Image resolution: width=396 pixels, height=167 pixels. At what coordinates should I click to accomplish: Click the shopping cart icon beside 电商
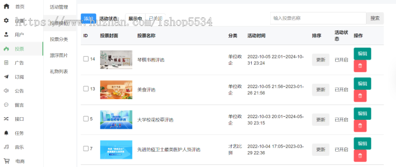7,161
